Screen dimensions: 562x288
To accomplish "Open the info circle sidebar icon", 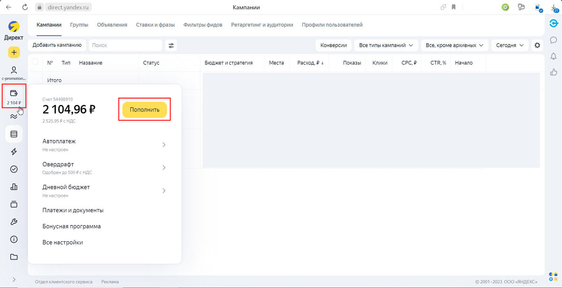I will [x=14, y=239].
